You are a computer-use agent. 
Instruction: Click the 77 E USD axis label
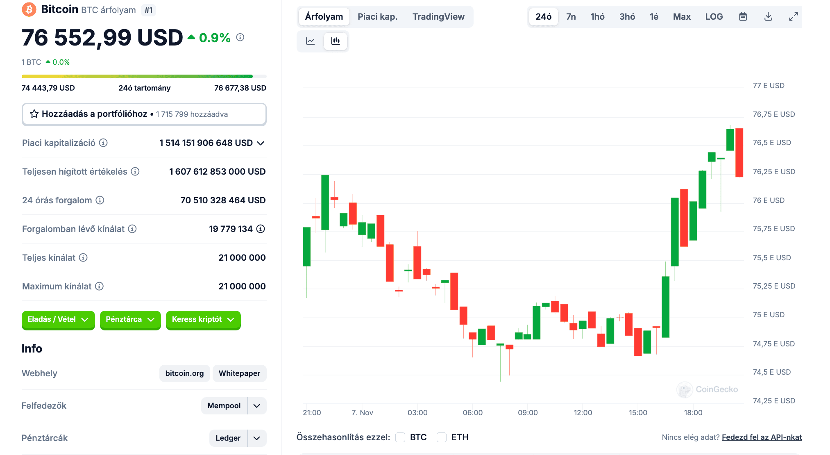(769, 86)
